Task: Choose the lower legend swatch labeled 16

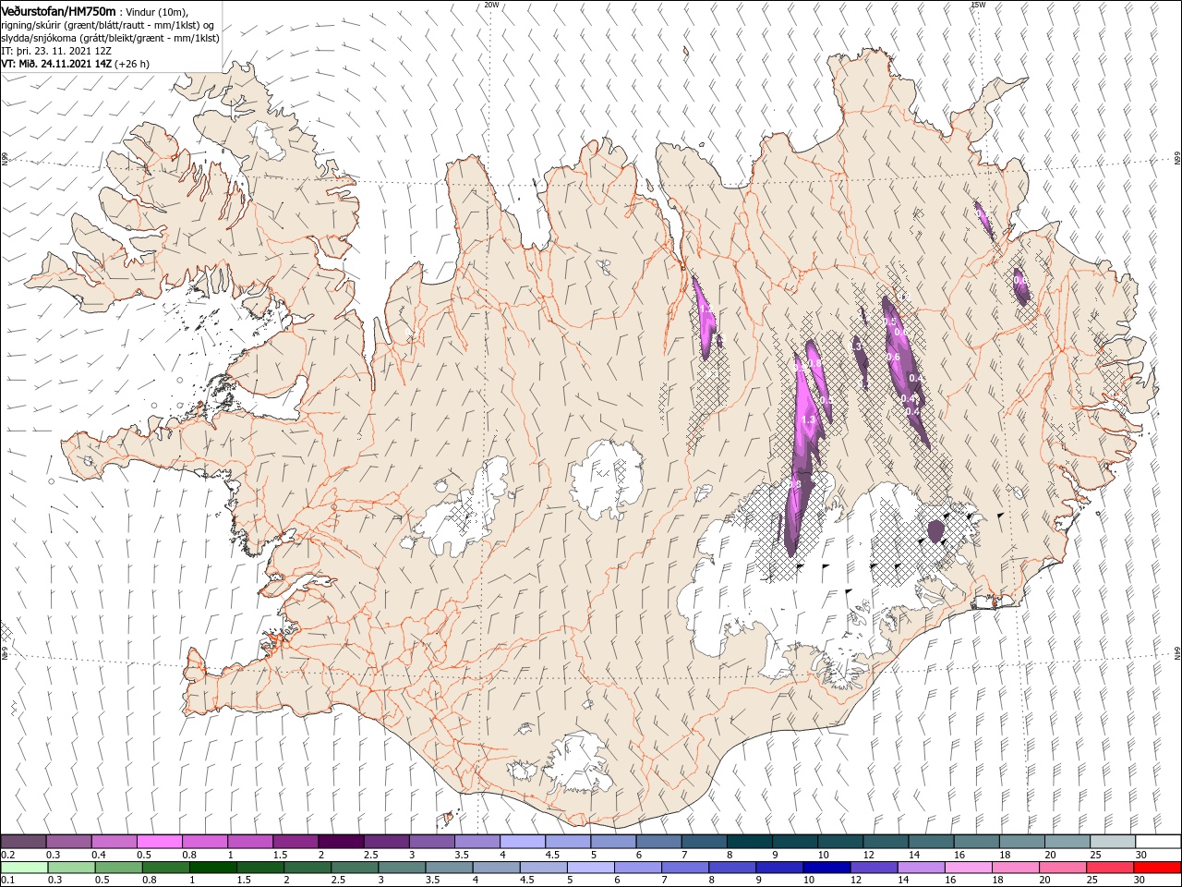Action: coord(967,868)
